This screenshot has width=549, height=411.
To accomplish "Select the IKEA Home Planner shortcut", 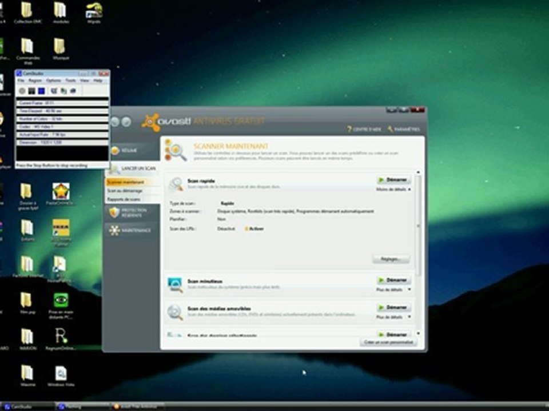I will point(61,232).
